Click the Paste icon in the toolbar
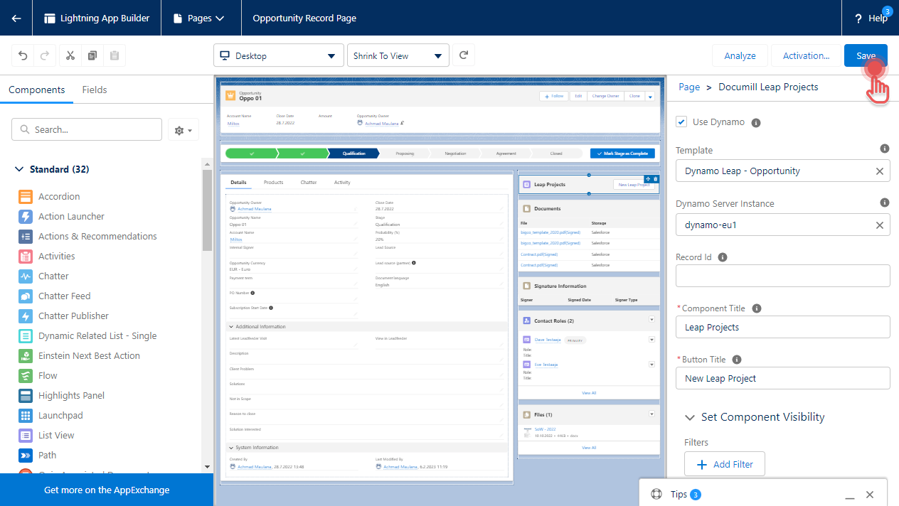This screenshot has height=506, width=899. point(115,55)
